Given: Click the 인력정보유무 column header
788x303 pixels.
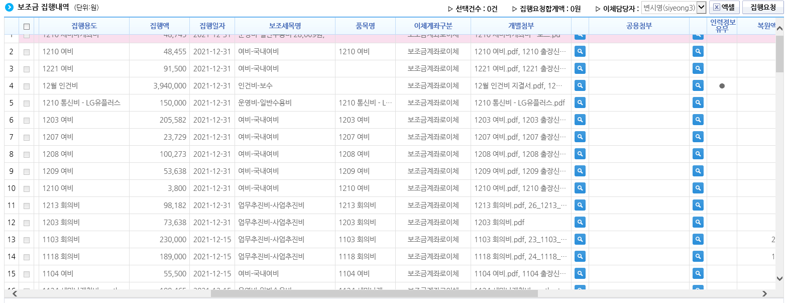Looking at the screenshot, I should pyautogui.click(x=722, y=26).
